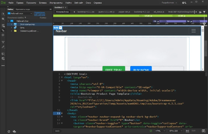Viewport: 208px width, 134px height.
Task: Click the BUY NOW blue button
Action: (x=141, y=69)
